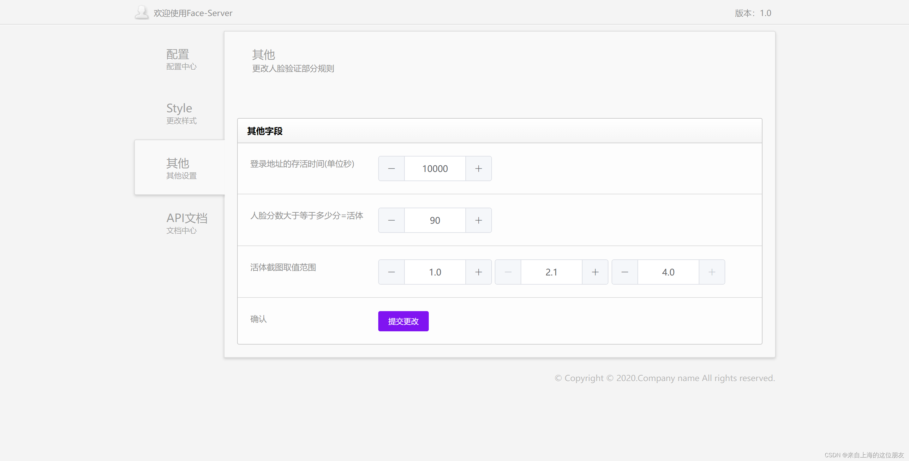This screenshot has width=909, height=461.
Task: Focus the 10000 lifetime seconds input
Action: coord(435,168)
